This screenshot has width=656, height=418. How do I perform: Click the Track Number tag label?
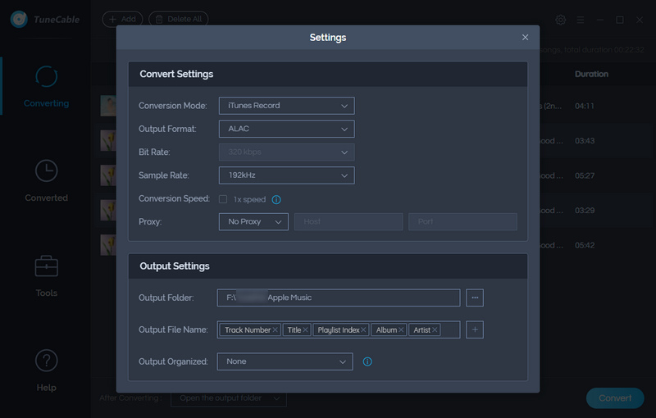pyautogui.click(x=248, y=329)
